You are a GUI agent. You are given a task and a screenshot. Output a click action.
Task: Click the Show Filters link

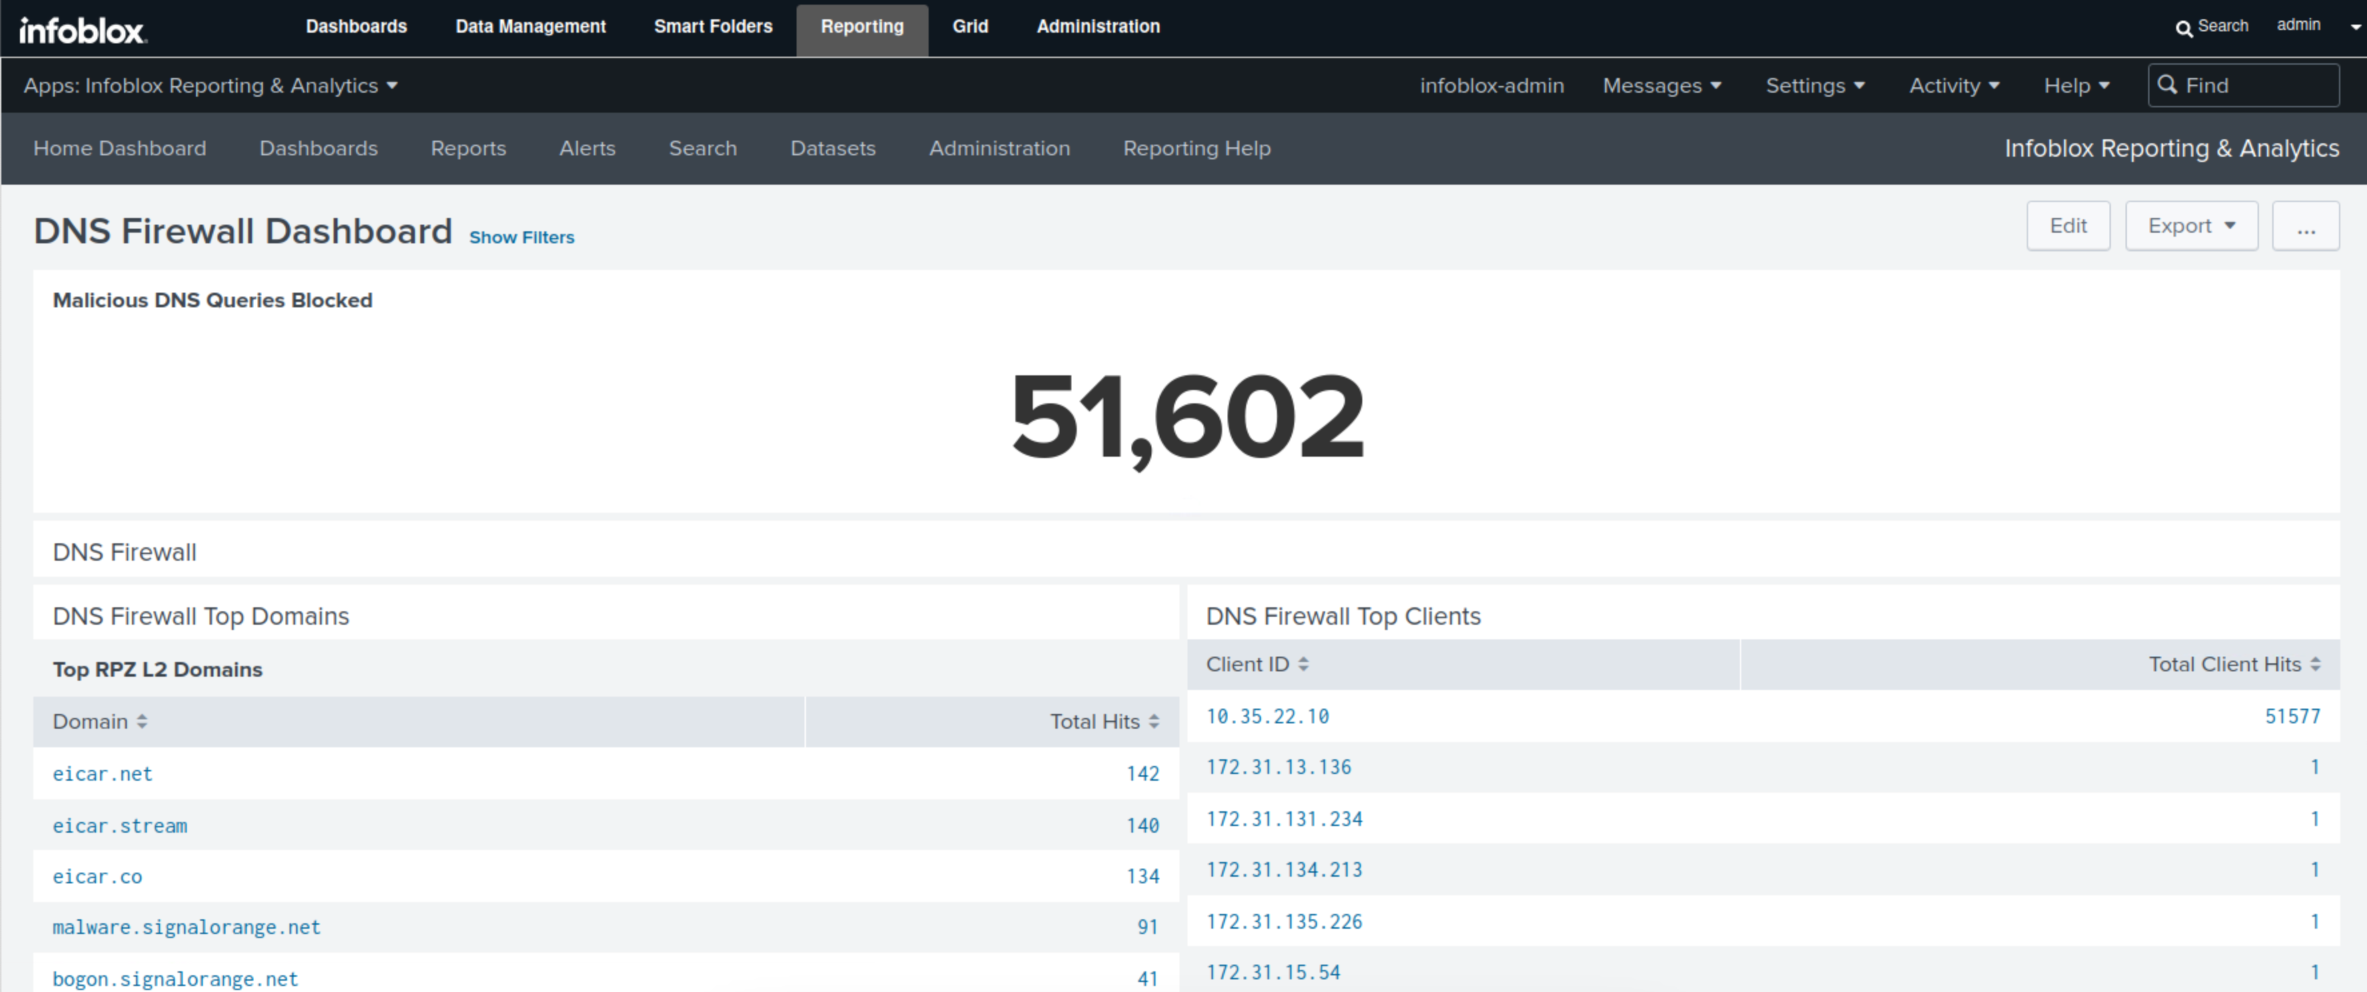click(x=521, y=238)
